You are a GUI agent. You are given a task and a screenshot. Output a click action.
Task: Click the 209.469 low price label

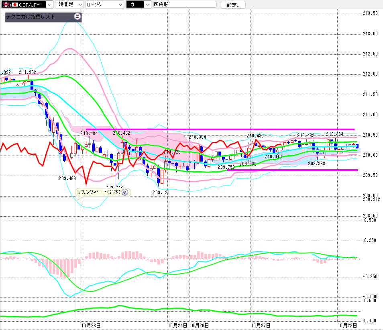tap(67, 178)
